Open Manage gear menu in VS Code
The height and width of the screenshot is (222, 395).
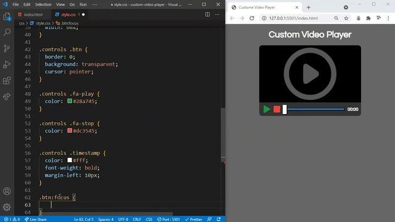[x=7, y=207]
